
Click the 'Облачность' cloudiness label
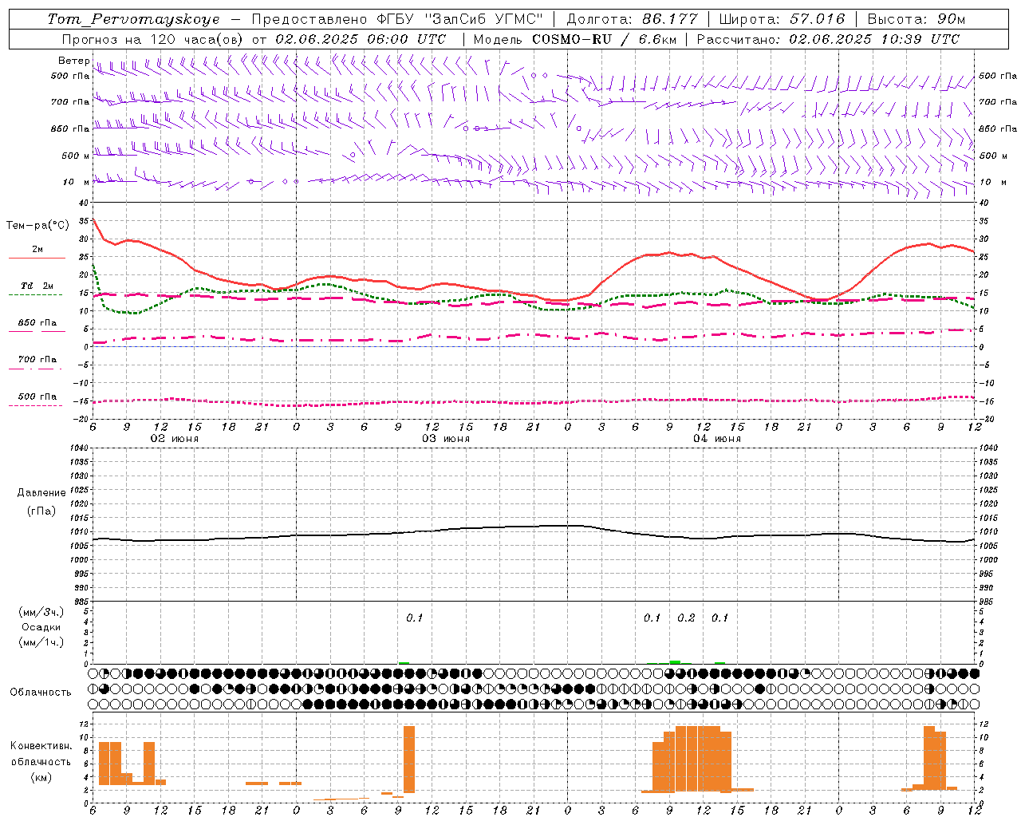tap(41, 693)
